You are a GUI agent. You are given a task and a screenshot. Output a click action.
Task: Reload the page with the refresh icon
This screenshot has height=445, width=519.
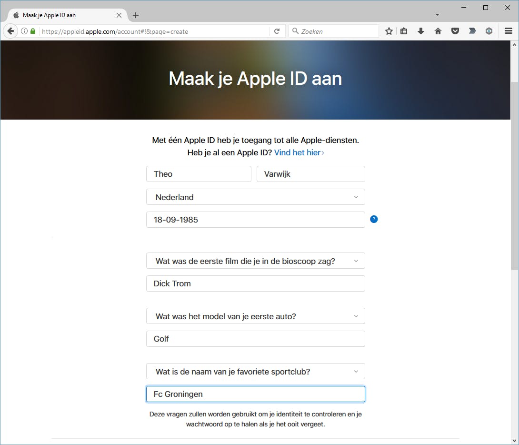277,31
